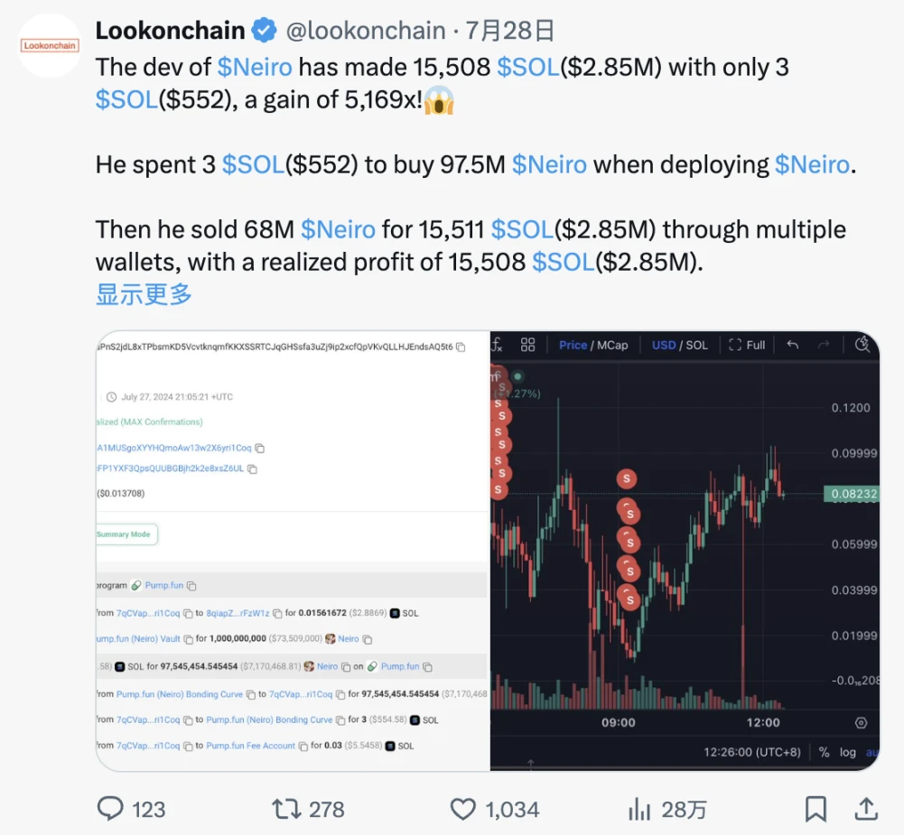Open the $Neiro cashtag link in first line
Image resolution: width=904 pixels, height=835 pixels.
point(254,67)
